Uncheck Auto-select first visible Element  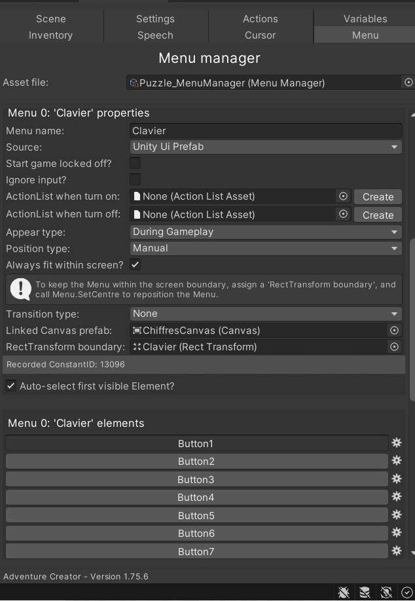[10, 386]
